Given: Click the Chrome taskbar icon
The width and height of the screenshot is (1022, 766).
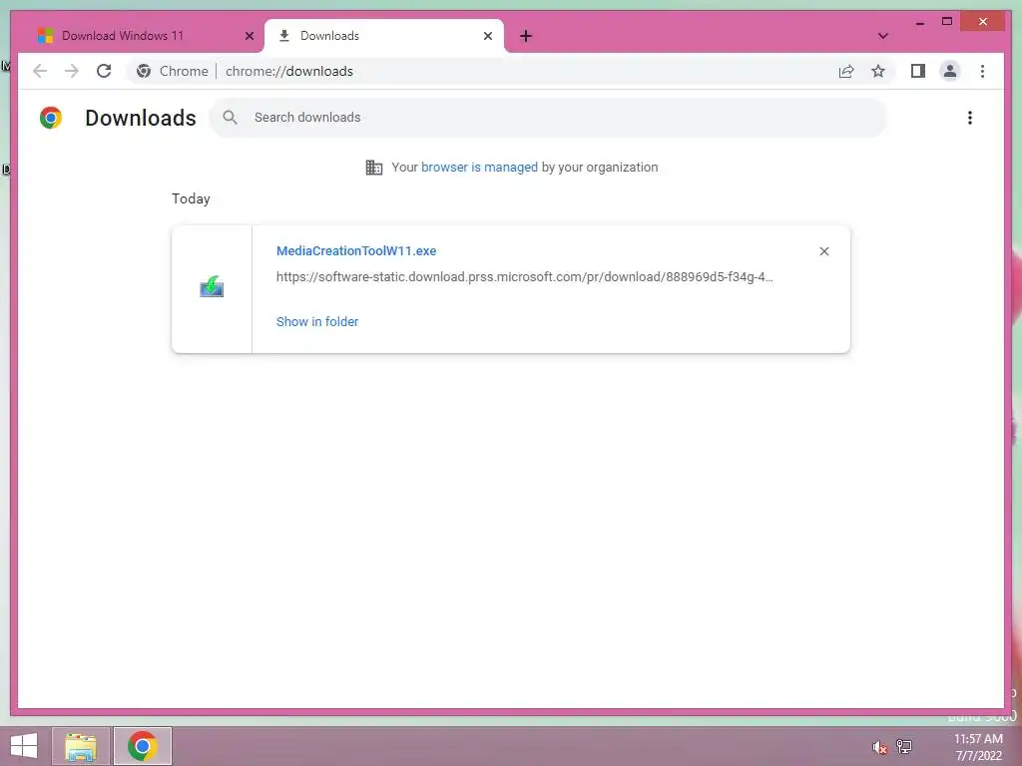Looking at the screenshot, I should (x=142, y=746).
